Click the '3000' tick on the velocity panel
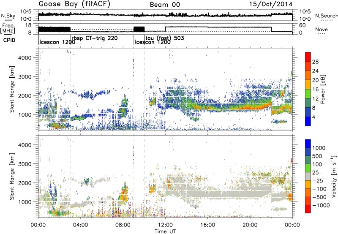 click(25, 164)
